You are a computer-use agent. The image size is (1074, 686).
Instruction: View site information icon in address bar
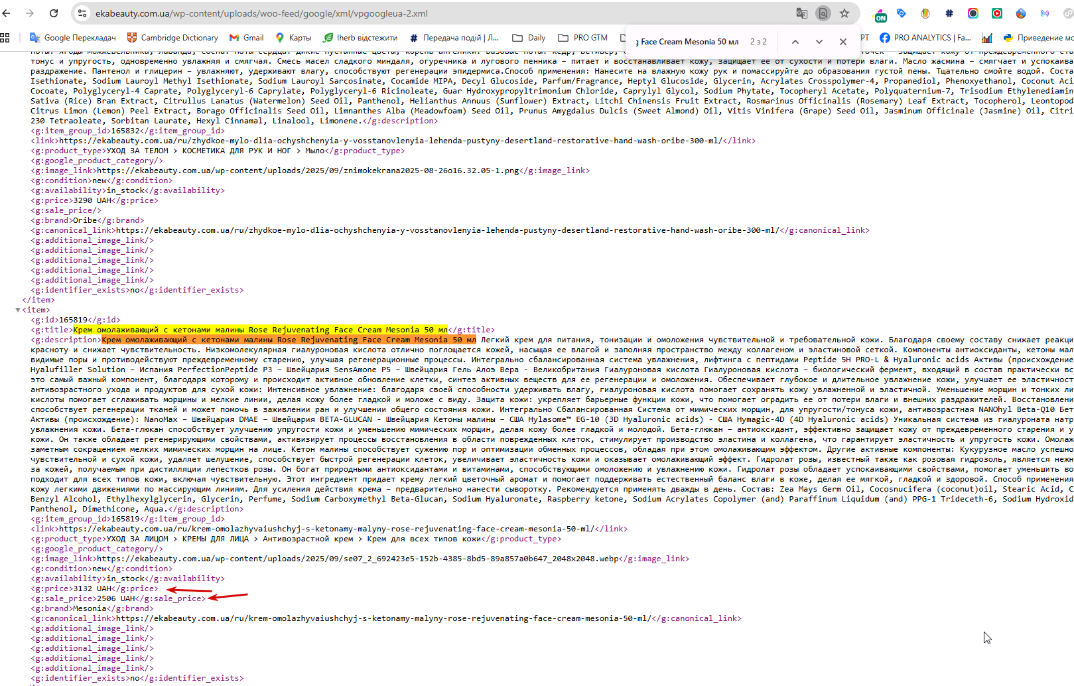(82, 13)
